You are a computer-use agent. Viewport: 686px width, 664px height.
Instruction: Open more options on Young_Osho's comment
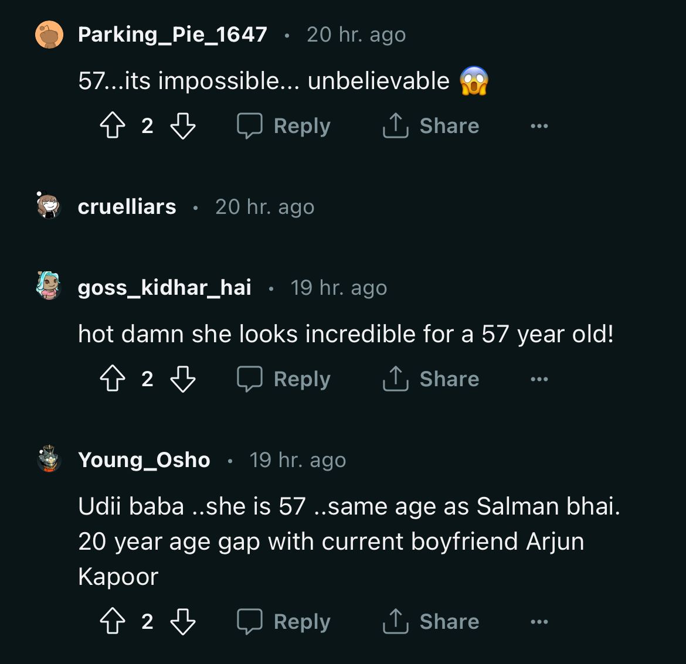coord(539,622)
